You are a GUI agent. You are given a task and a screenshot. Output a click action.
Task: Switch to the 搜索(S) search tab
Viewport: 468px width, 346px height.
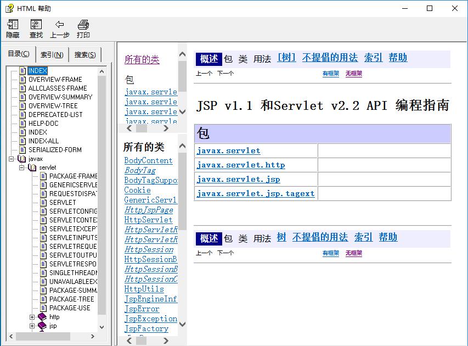pyautogui.click(x=85, y=55)
